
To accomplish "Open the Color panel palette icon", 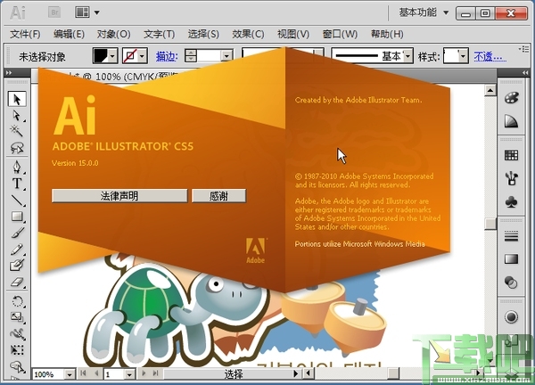I will tap(511, 98).
